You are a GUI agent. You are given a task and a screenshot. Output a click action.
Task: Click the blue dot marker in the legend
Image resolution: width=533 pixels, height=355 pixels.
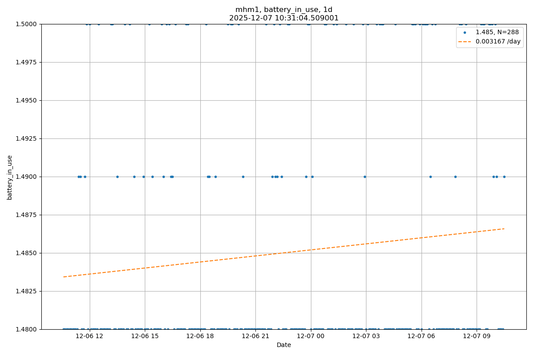pos(465,32)
